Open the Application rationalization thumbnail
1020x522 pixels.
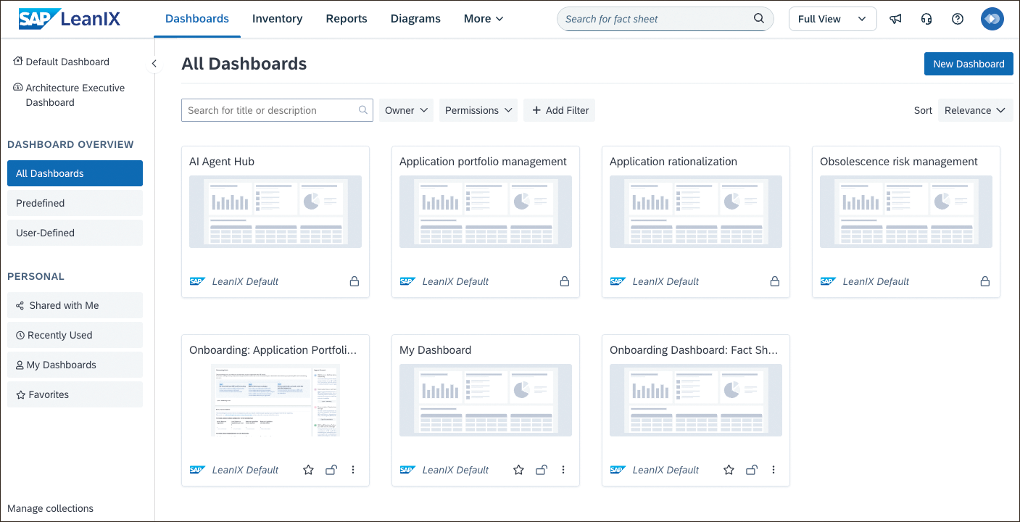[696, 212]
